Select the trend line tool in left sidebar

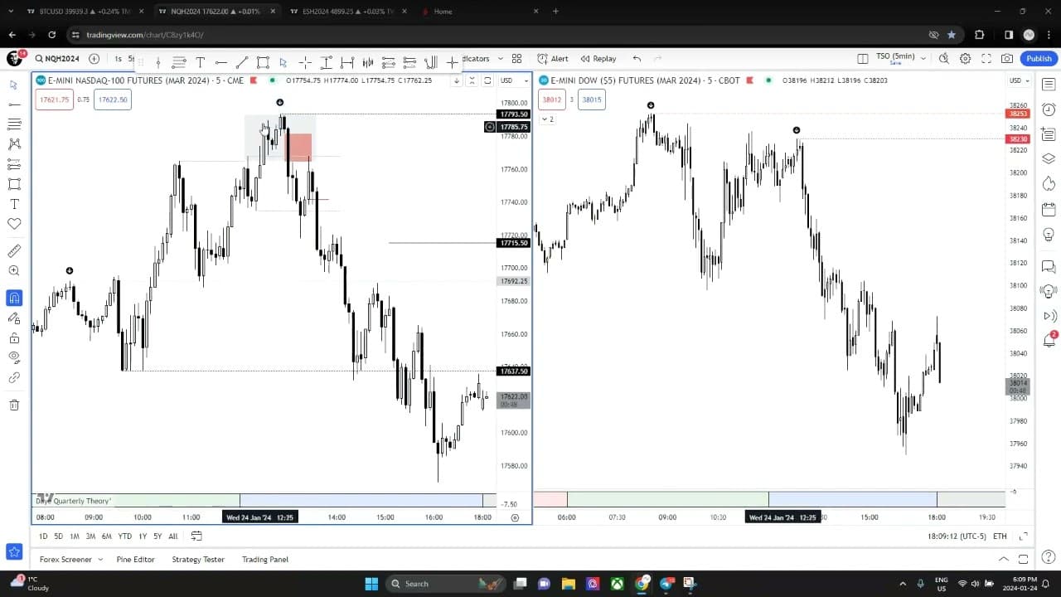pyautogui.click(x=14, y=104)
